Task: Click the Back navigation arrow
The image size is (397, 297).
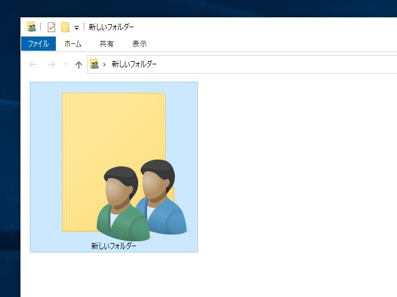Action: click(33, 64)
